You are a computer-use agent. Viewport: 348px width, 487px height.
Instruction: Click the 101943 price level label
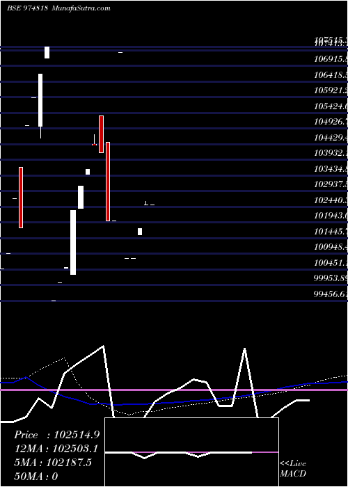coord(331,215)
